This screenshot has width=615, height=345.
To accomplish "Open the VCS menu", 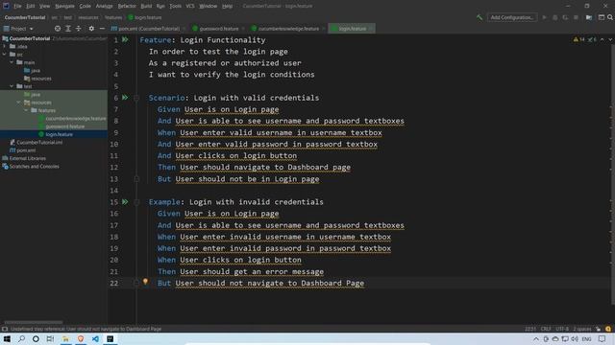I will click(x=190, y=6).
